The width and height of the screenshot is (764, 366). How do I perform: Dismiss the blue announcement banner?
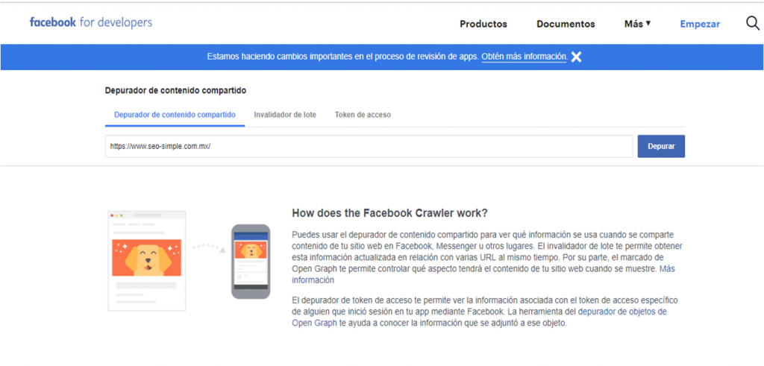(577, 57)
